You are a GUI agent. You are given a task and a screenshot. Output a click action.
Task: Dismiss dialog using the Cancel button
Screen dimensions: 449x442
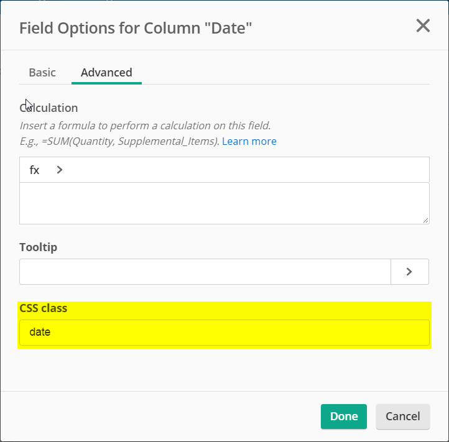(x=403, y=417)
